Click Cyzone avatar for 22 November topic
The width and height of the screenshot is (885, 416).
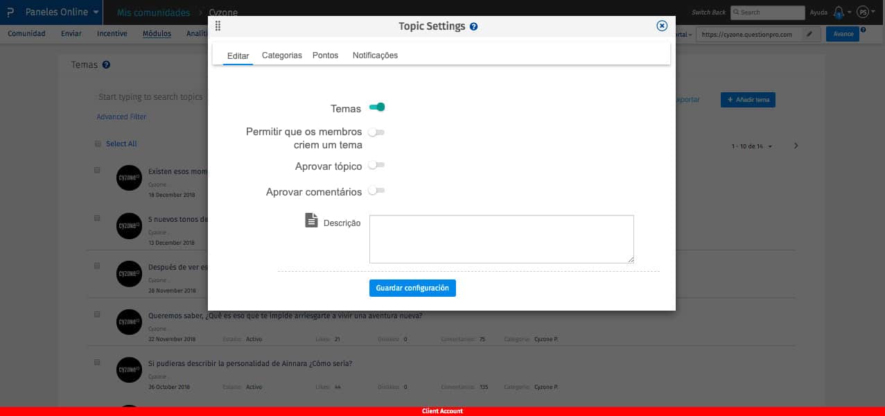point(129,322)
